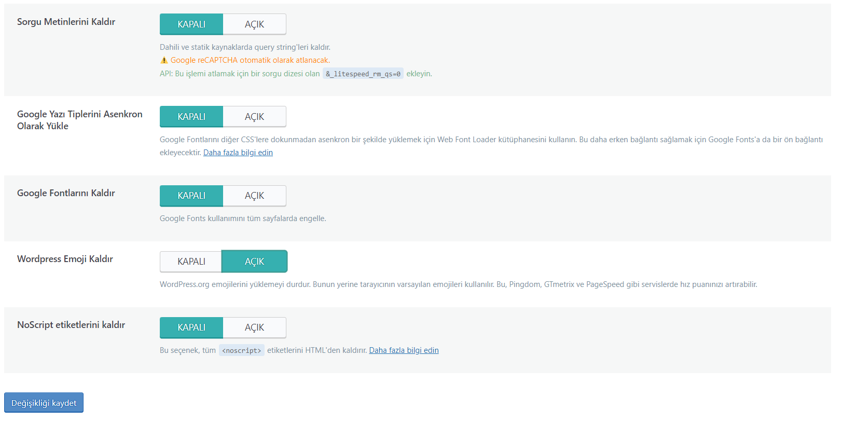Switch Wordpress Emoji Kaldır to AÇIK
The width and height of the screenshot is (841, 424).
[x=255, y=262]
